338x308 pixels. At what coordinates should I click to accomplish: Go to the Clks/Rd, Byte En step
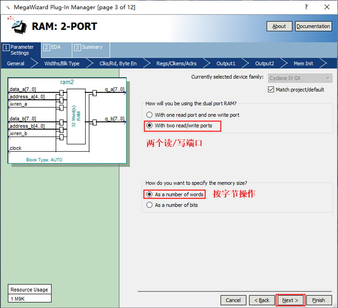click(118, 64)
